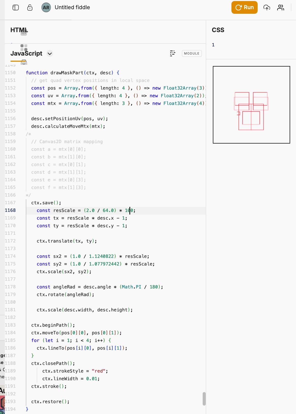Screen dimensions: 296x414
Task: Click the code brackets icon near HTML
Action: 24,33
